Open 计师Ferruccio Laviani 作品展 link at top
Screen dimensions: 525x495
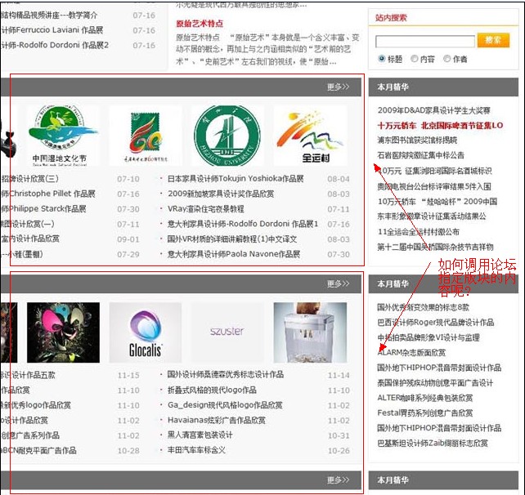point(52,30)
